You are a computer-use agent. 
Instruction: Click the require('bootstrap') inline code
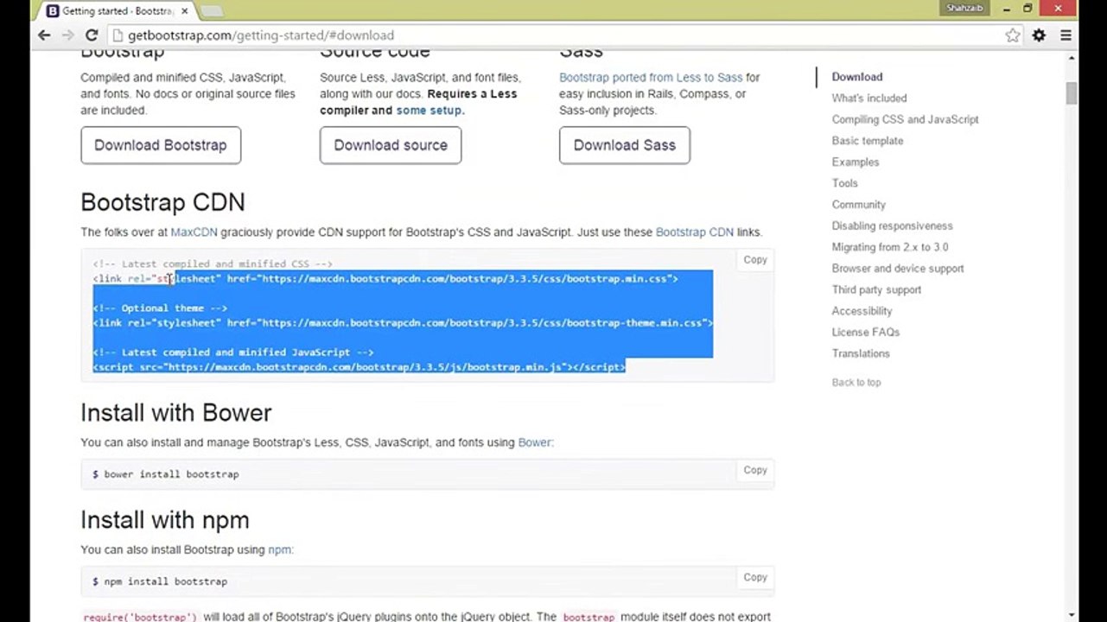coord(140,618)
